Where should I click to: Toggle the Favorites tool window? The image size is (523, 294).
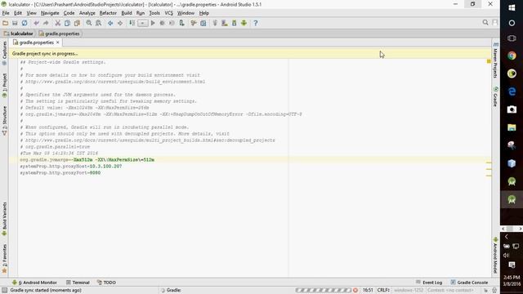4,259
